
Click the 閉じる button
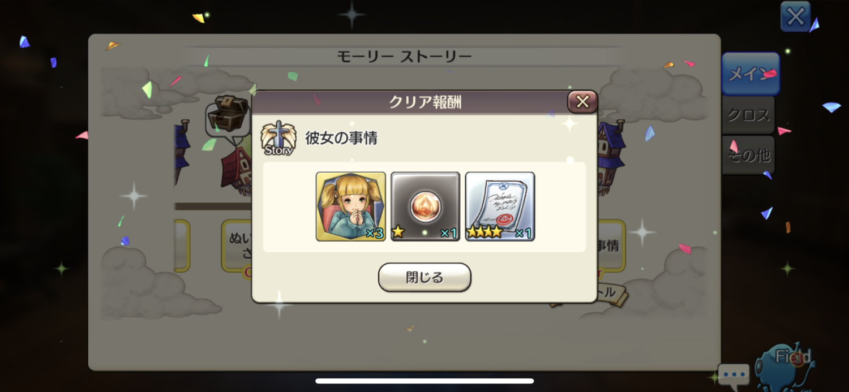[x=424, y=277]
